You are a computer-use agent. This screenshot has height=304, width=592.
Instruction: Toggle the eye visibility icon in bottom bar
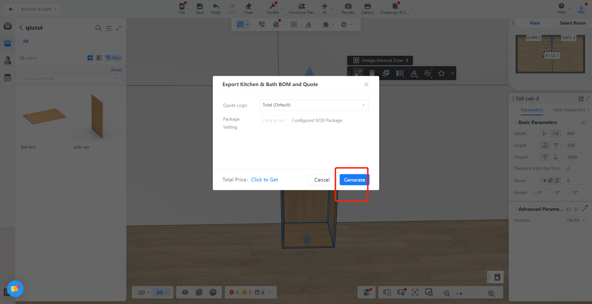pos(185,293)
